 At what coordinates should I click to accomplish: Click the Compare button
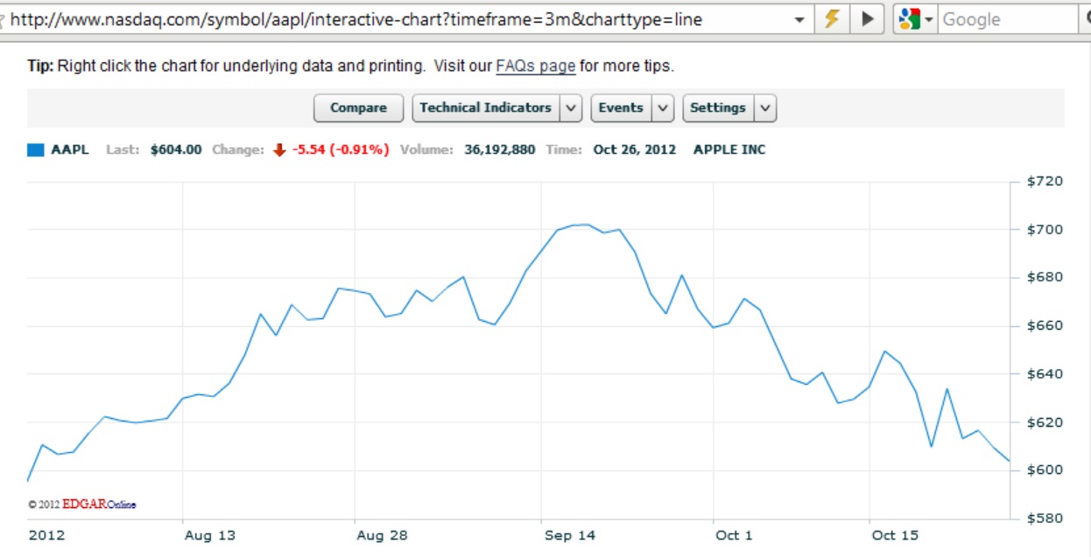tap(358, 108)
